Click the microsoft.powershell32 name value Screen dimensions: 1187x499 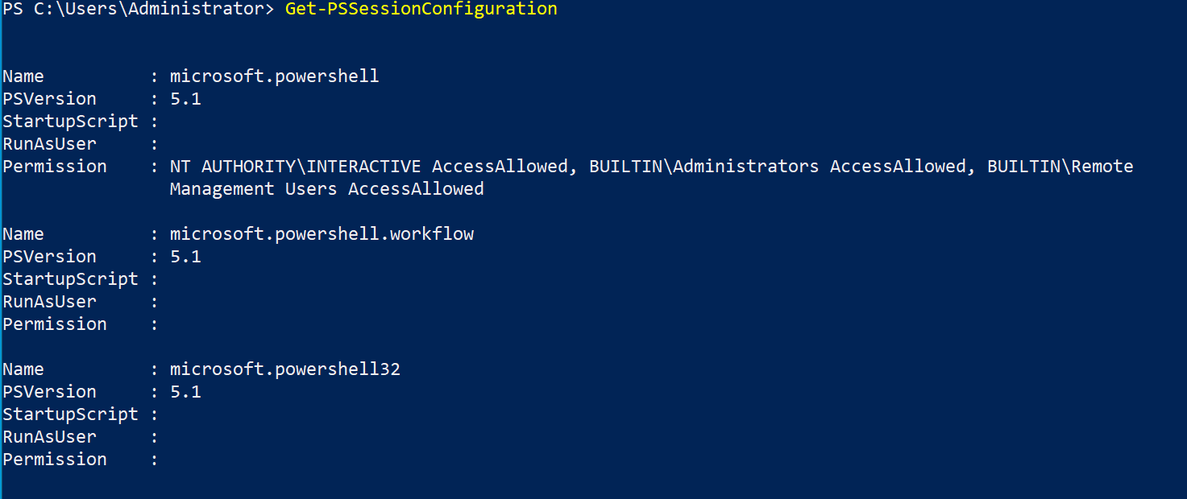[284, 369]
